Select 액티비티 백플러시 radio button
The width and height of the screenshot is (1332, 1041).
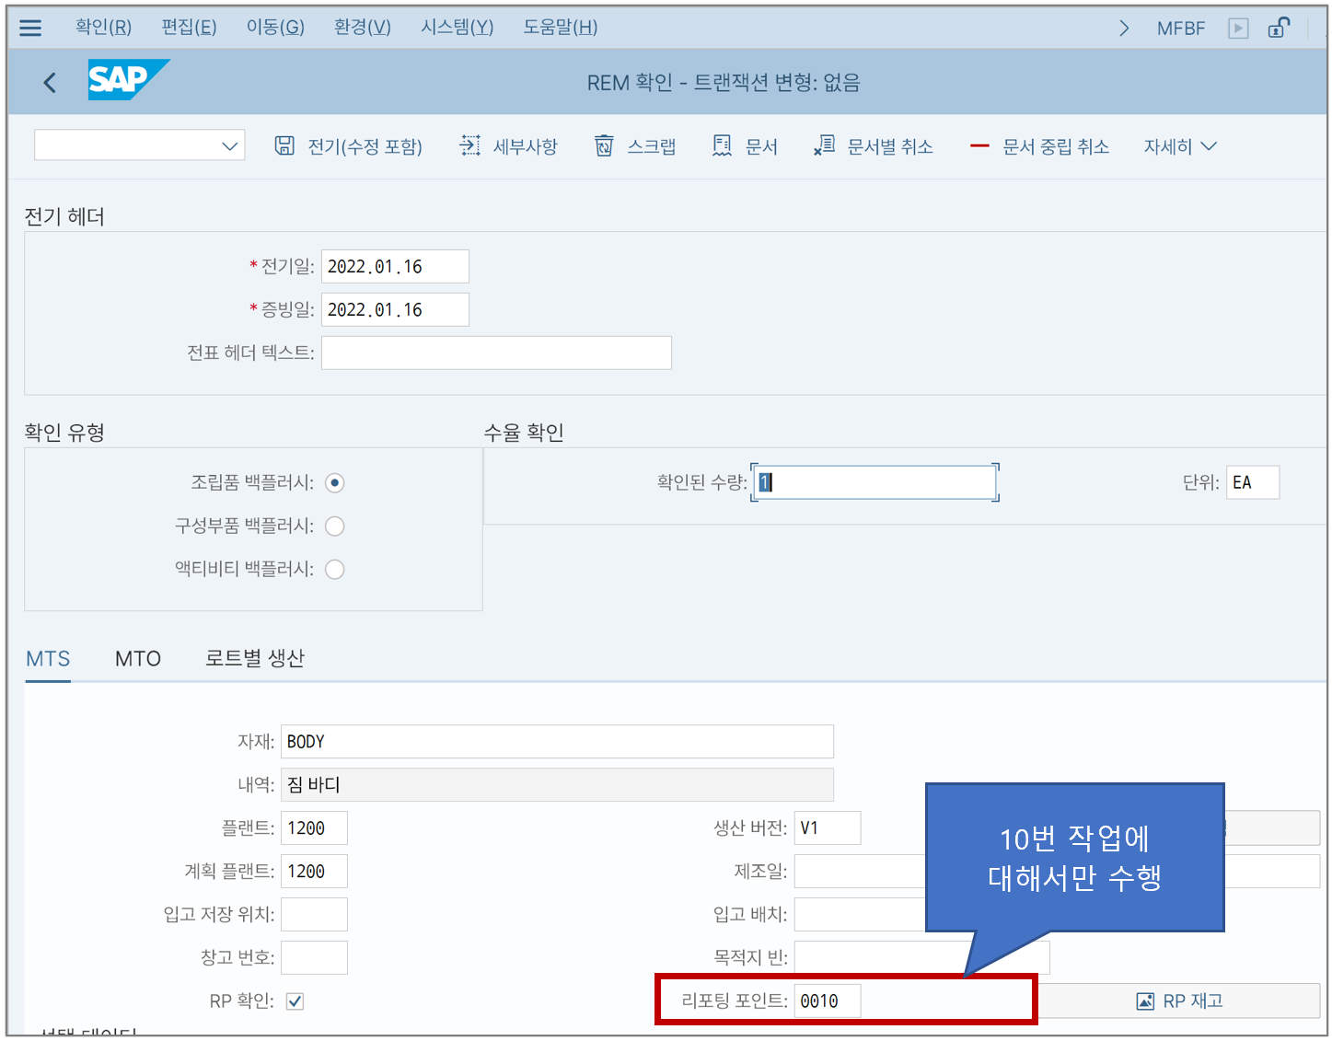[335, 569]
